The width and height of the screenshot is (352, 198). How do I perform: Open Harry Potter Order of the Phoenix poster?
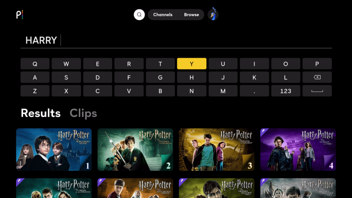pyautogui.click(x=54, y=188)
